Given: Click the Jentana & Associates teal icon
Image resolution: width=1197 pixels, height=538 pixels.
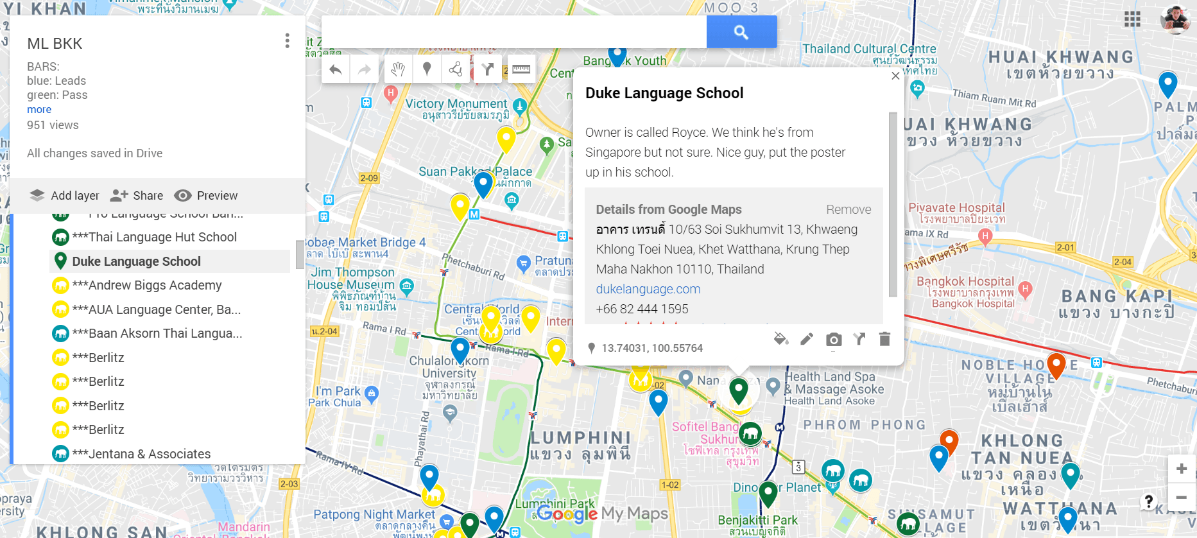Looking at the screenshot, I should pyautogui.click(x=60, y=454).
